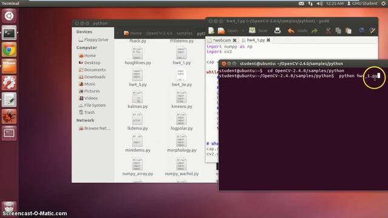Select the minidemo.py file icon

[x=138, y=140]
